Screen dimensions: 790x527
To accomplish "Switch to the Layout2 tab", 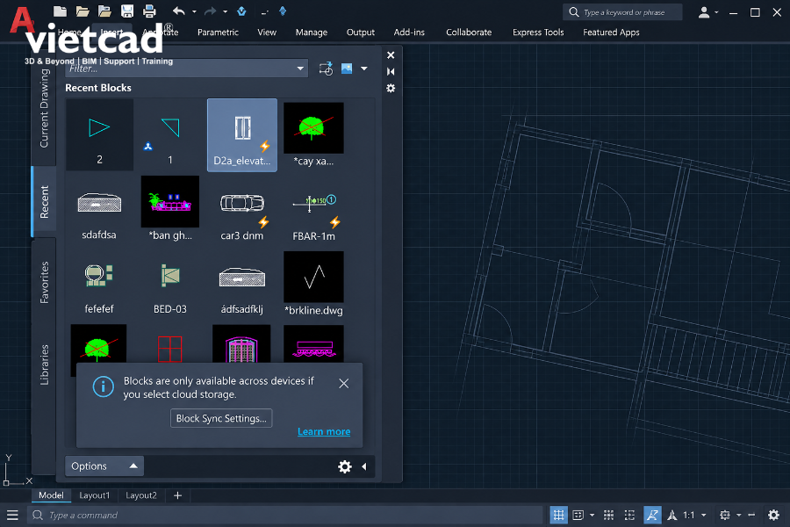I will pos(141,495).
